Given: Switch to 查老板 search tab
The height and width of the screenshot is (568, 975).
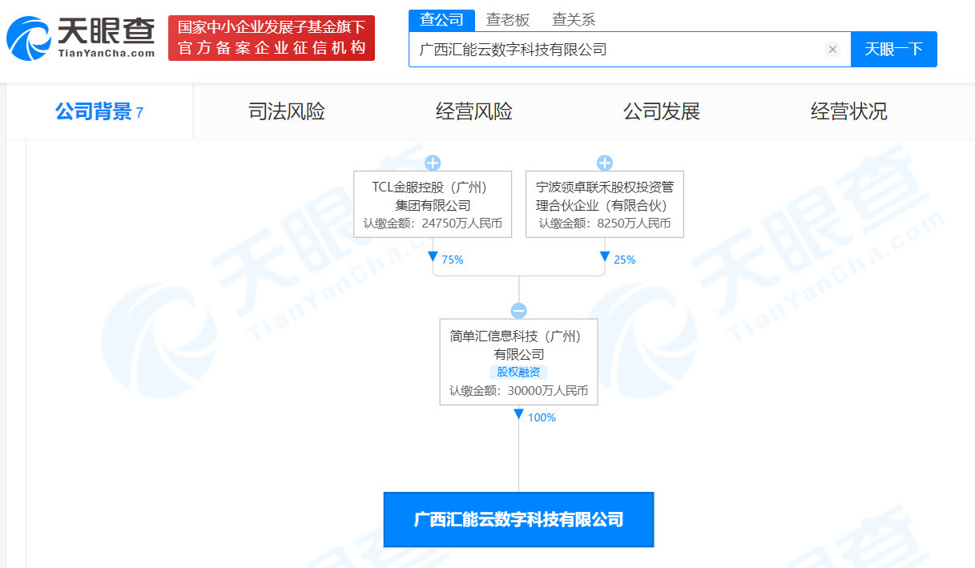Looking at the screenshot, I should [x=508, y=20].
